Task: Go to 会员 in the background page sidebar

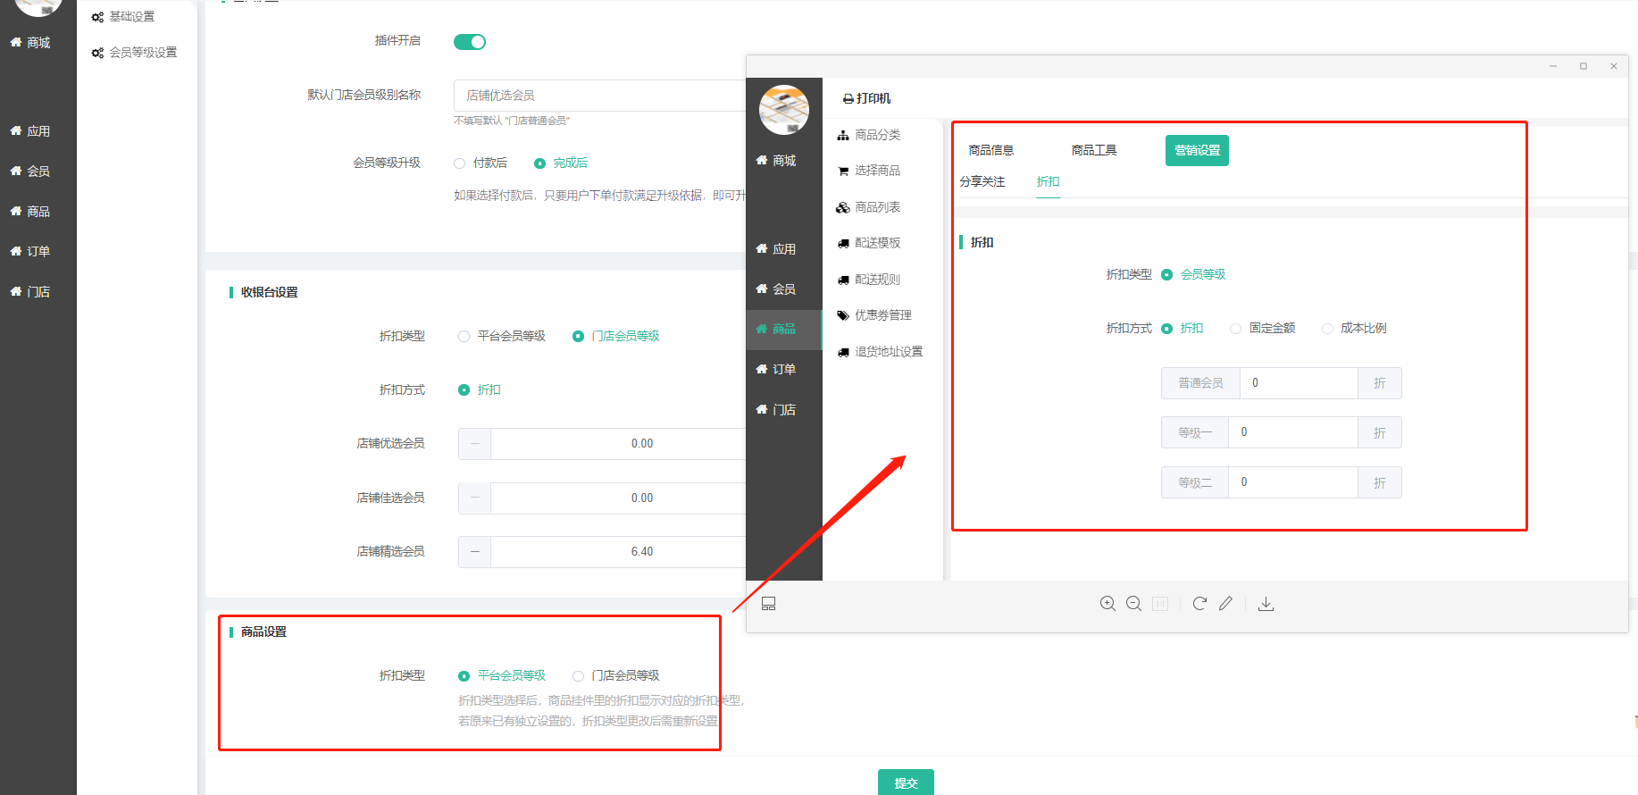Action: [30, 172]
